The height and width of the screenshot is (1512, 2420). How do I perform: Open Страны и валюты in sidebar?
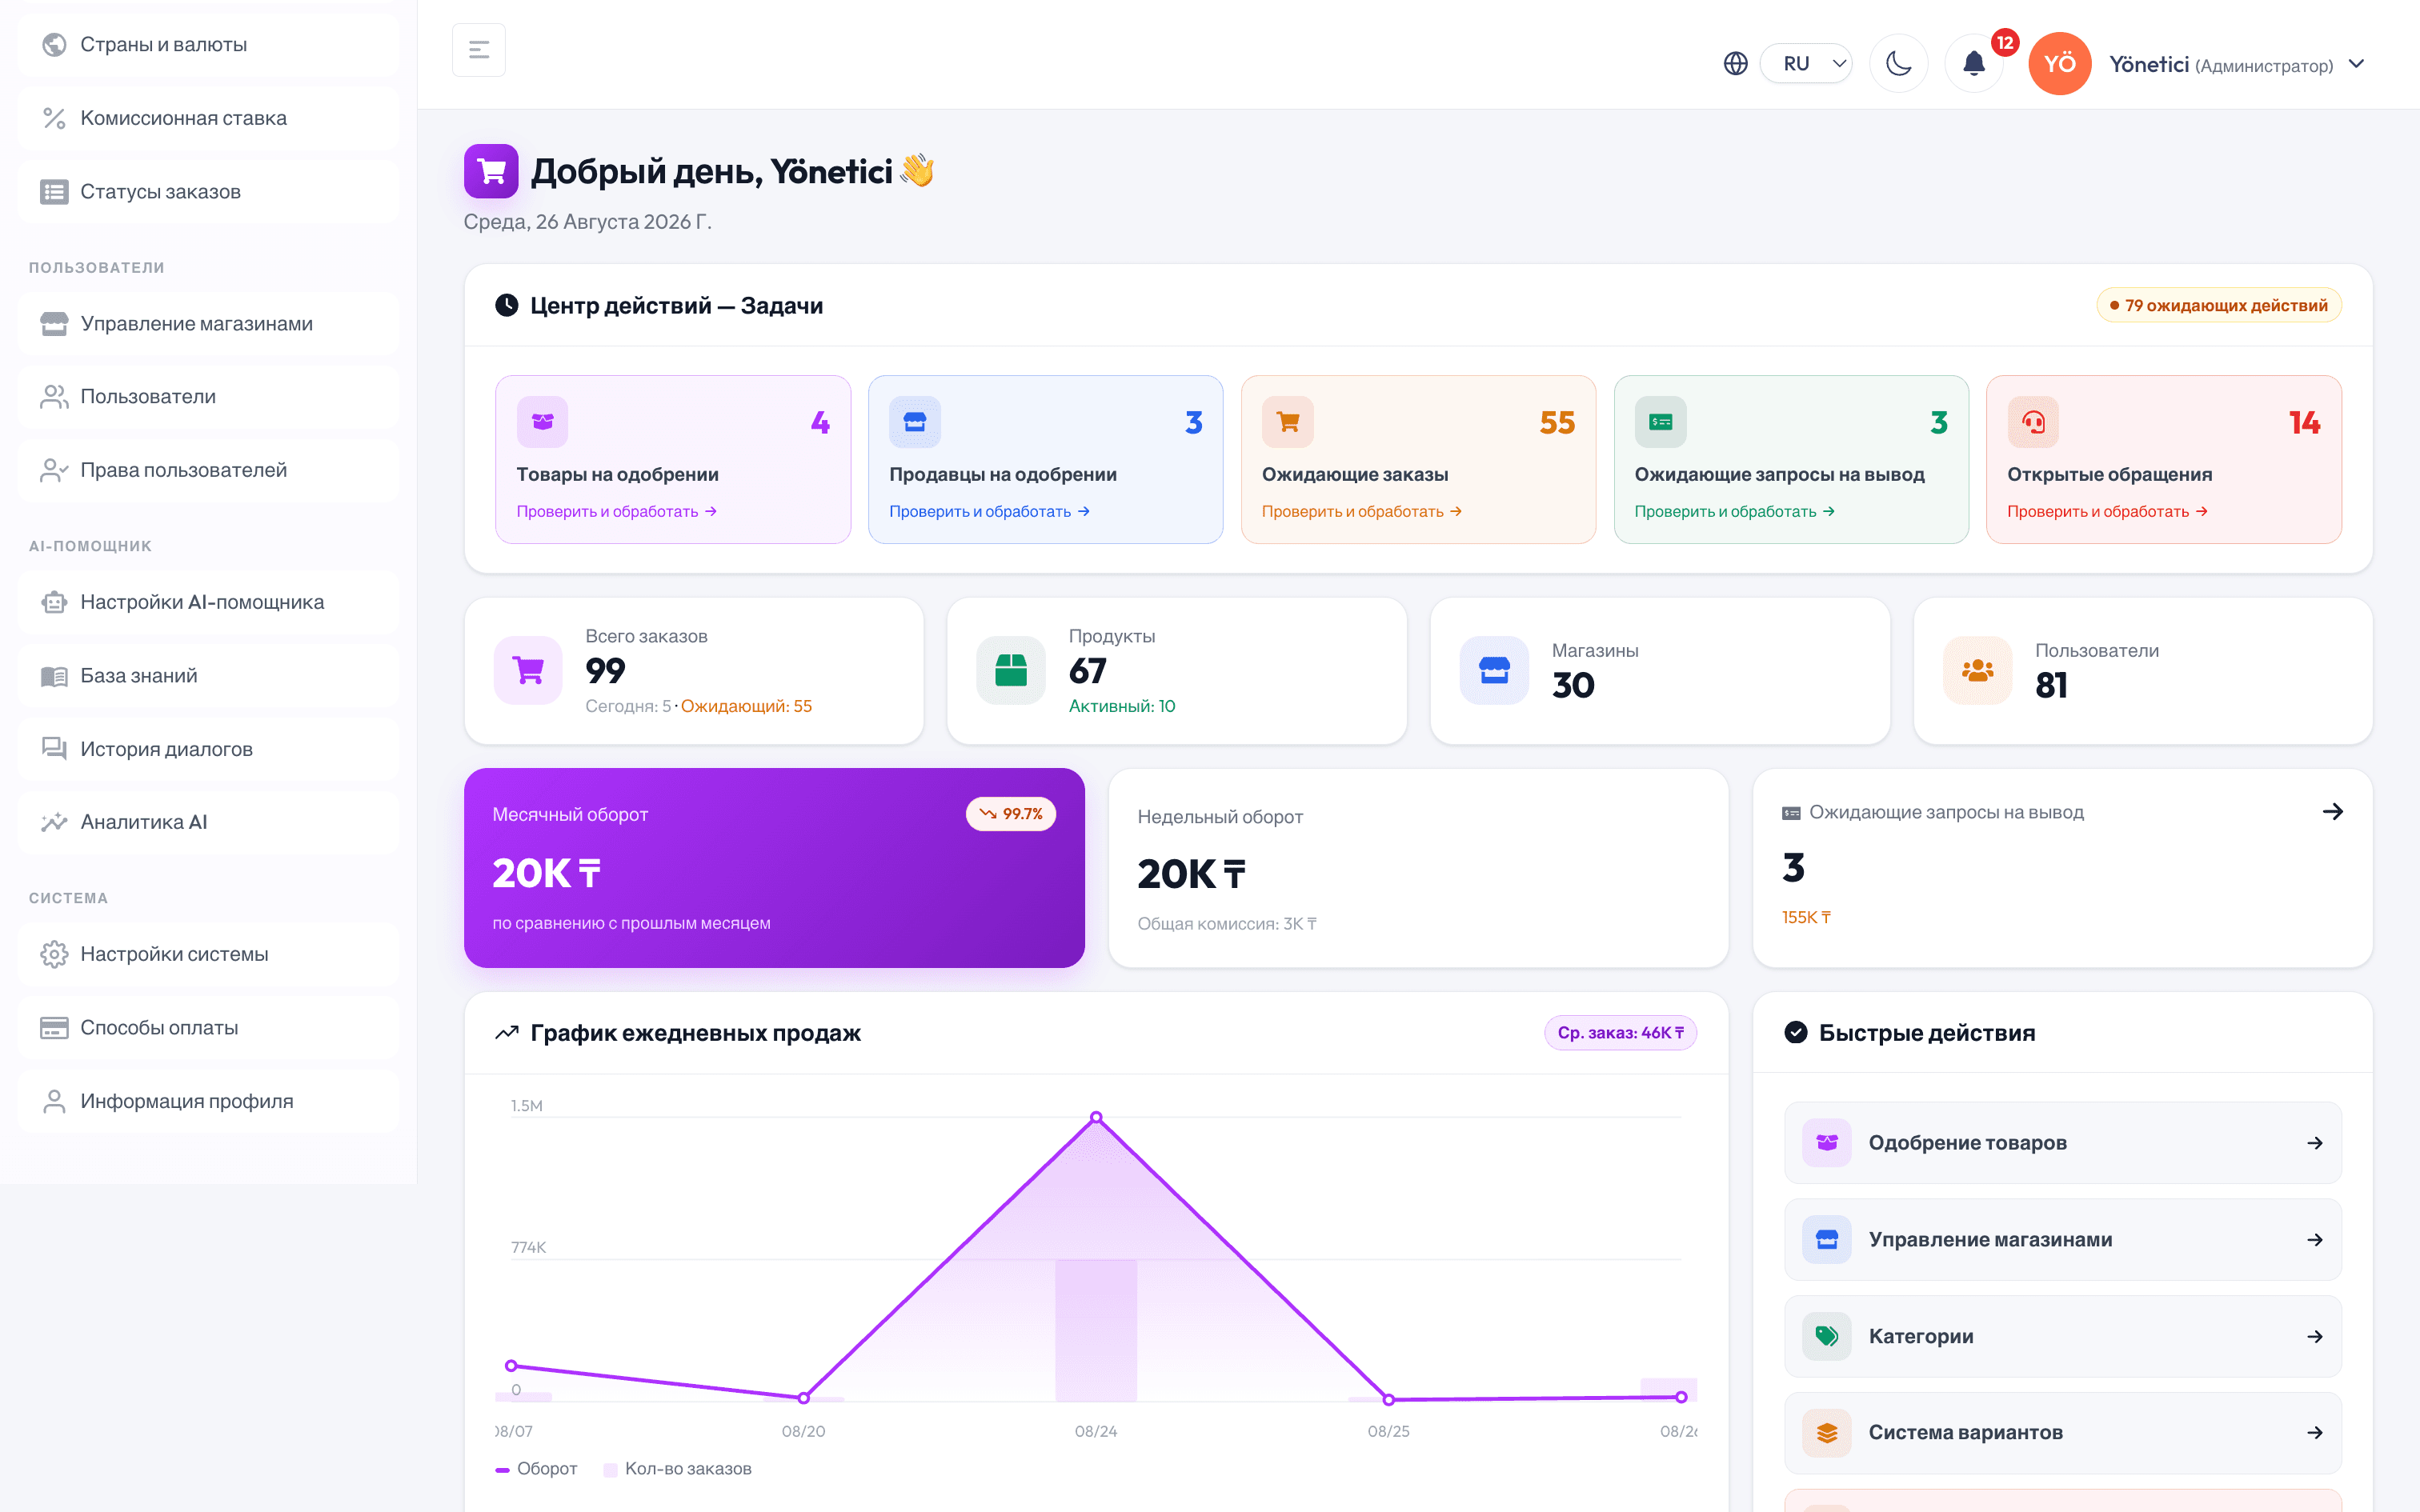208,45
